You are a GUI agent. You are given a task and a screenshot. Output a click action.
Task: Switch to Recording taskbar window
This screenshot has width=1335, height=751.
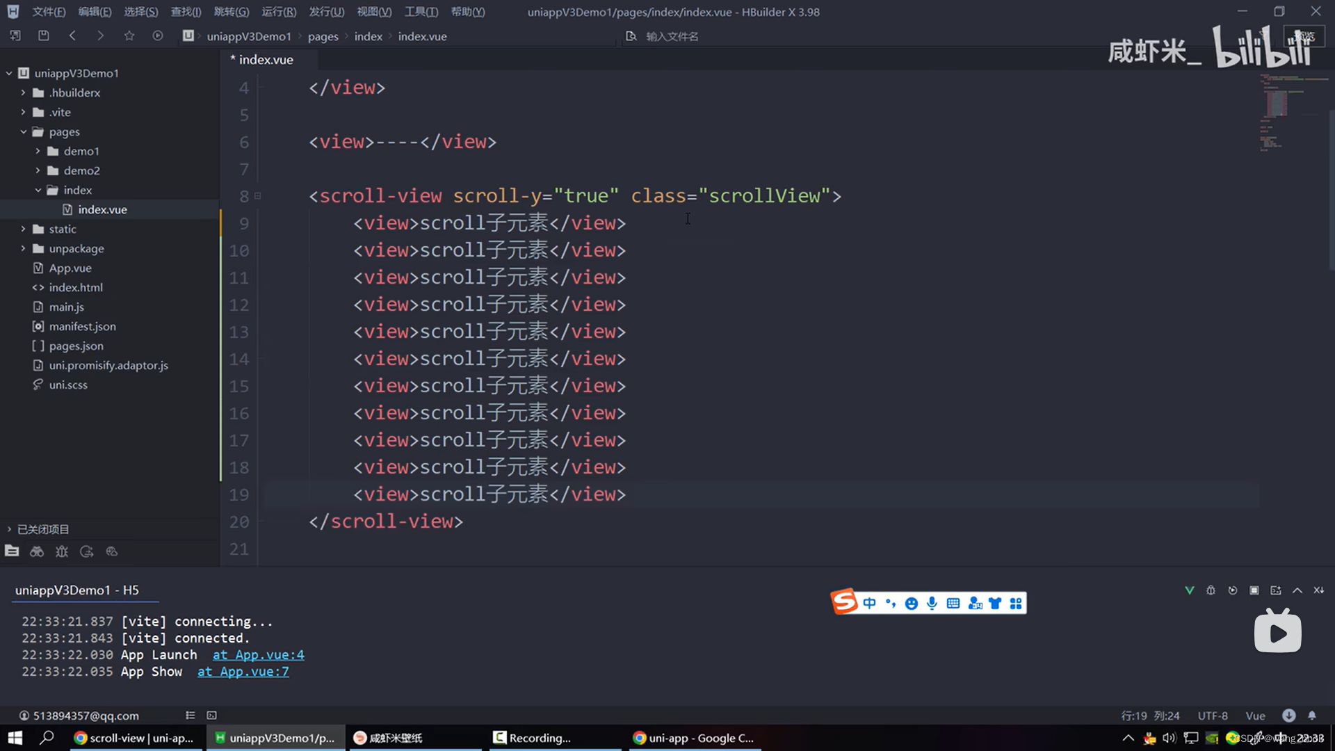point(553,738)
